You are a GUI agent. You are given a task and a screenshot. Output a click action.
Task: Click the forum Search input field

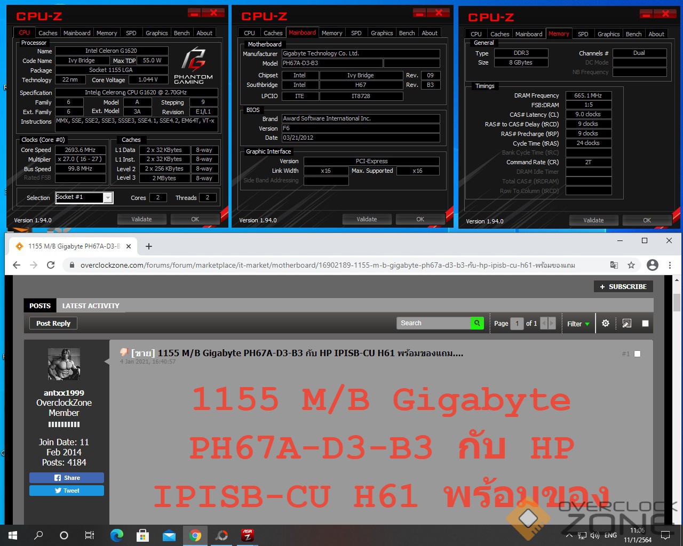[x=433, y=323]
